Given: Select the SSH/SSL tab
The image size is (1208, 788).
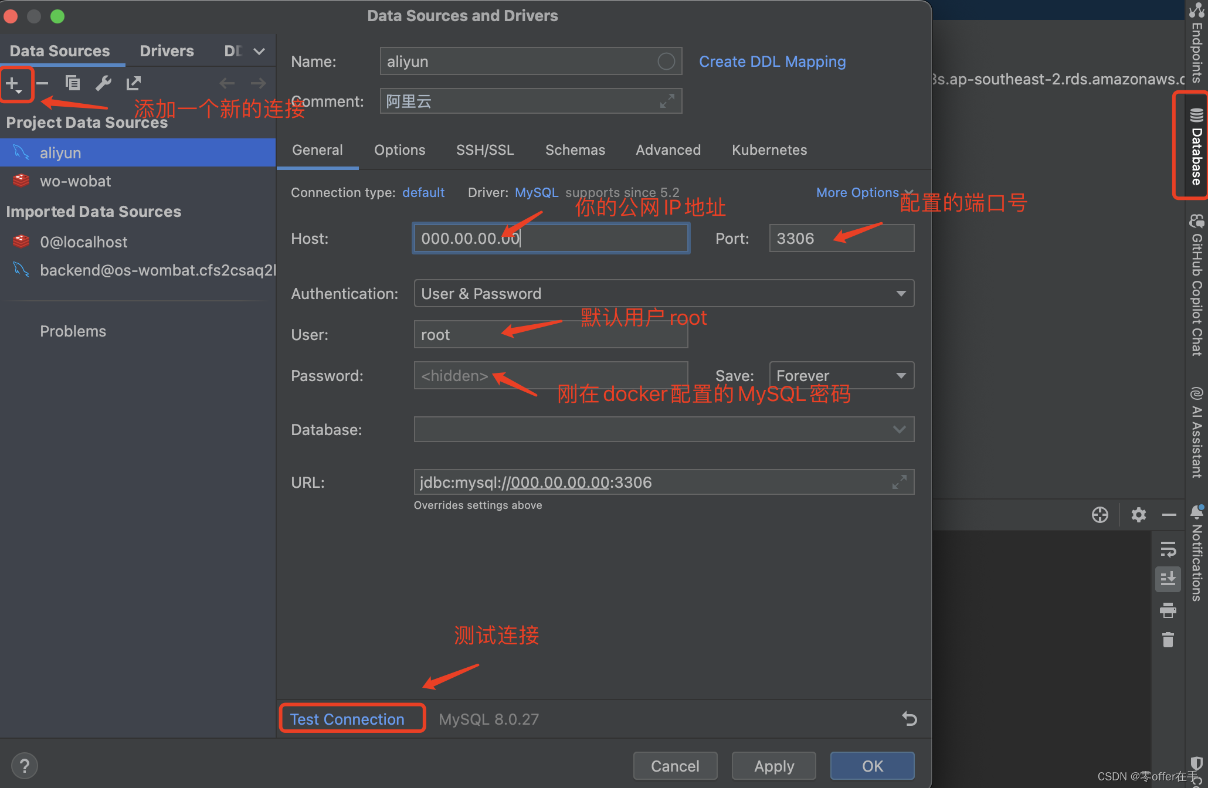Looking at the screenshot, I should (x=484, y=150).
